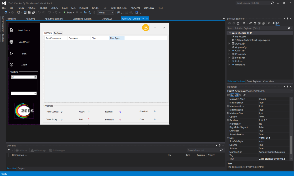Screen dimensions: 294x176
Task: Toggle the 0 Errors filter button
Action: point(21,150)
